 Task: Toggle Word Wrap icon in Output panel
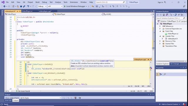pyautogui.click(x=80, y=98)
